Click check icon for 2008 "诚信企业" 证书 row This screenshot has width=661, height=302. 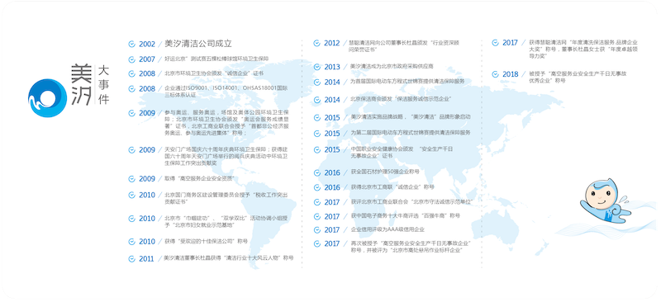[x=131, y=73]
